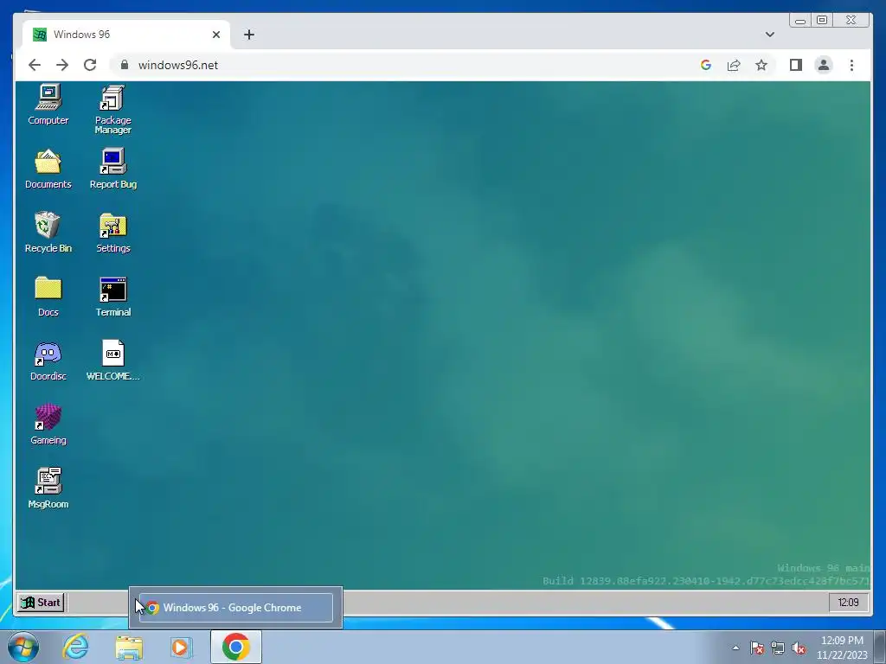Click the Google icon in address bar
Image resolution: width=886 pixels, height=664 pixels.
[706, 65]
